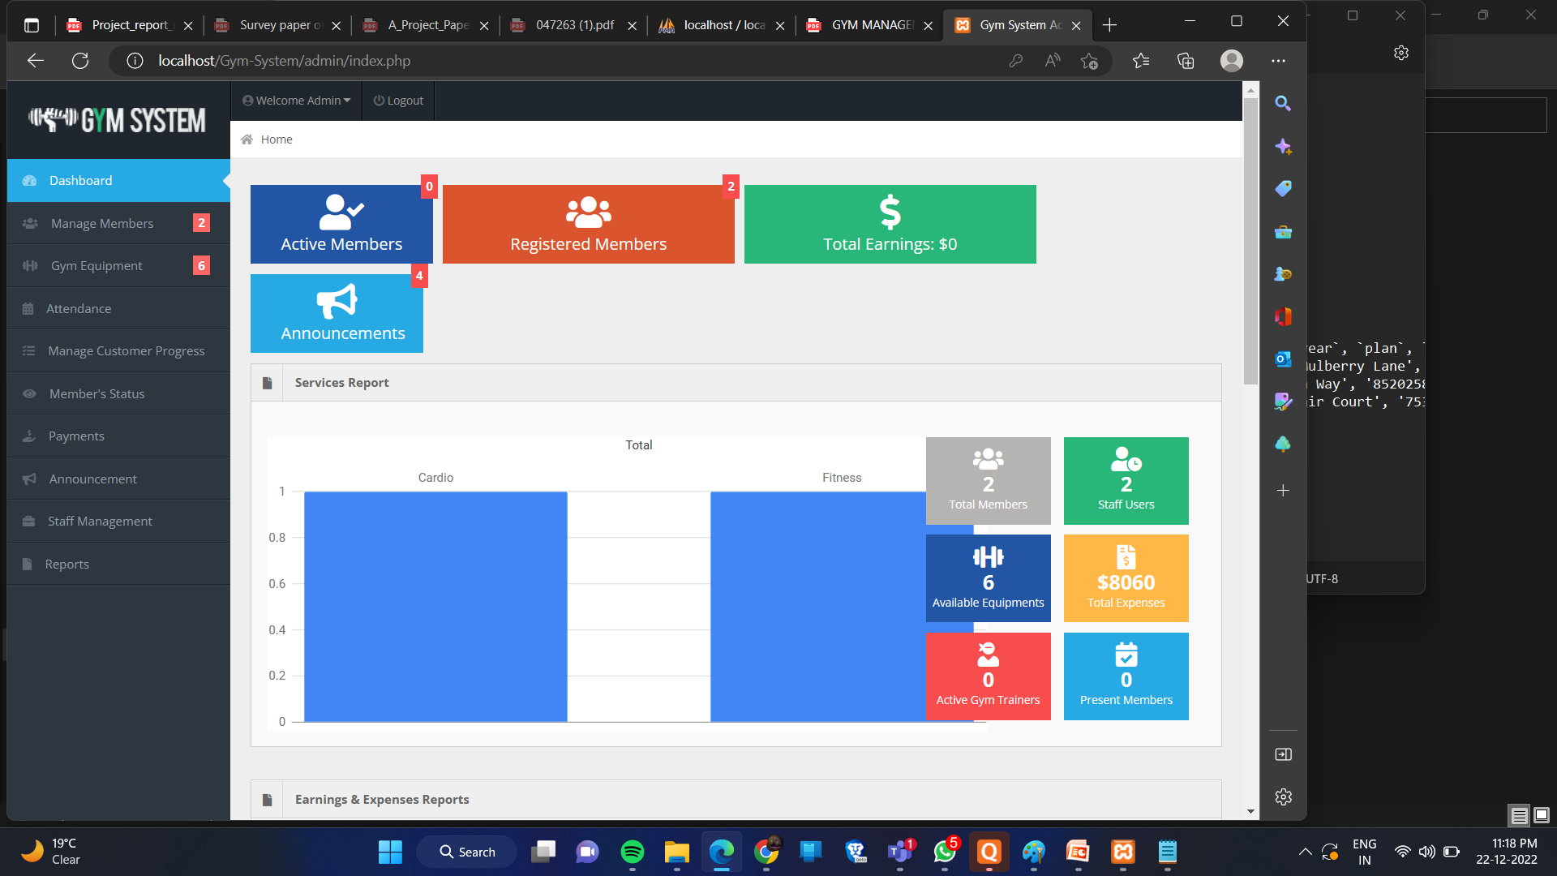Viewport: 1557px width, 876px height.
Task: Click the Logout button
Action: click(x=397, y=100)
